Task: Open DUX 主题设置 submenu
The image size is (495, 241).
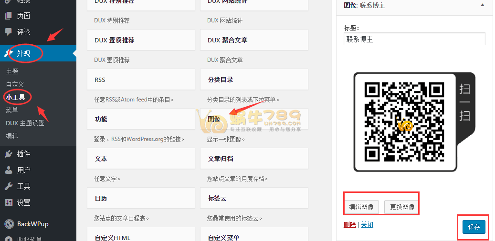Action: point(25,123)
